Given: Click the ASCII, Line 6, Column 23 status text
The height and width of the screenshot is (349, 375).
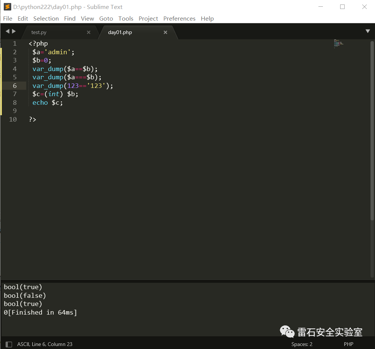Looking at the screenshot, I should coord(45,344).
